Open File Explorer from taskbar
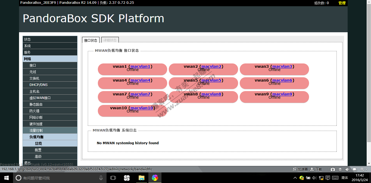 (141, 178)
